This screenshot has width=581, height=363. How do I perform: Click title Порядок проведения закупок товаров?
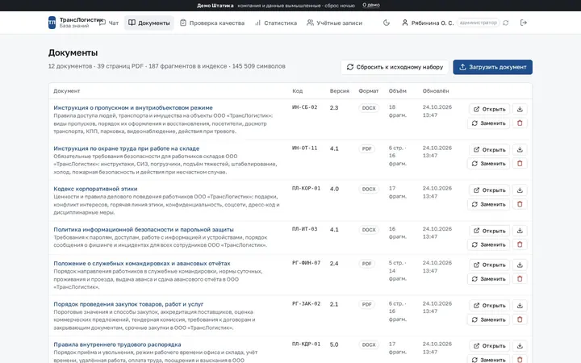(x=128, y=304)
